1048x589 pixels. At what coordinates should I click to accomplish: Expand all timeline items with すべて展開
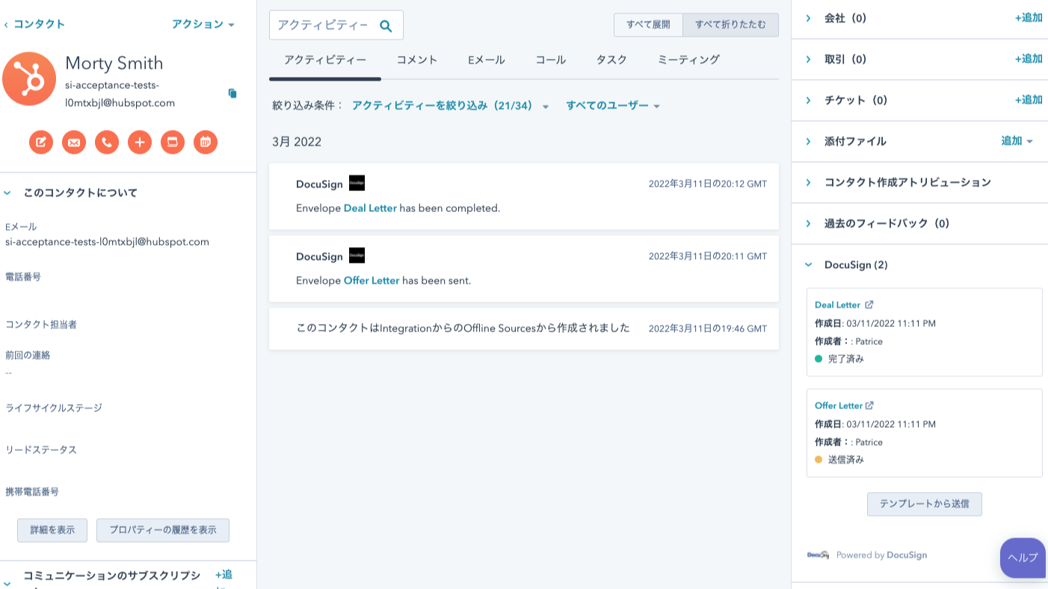(648, 25)
